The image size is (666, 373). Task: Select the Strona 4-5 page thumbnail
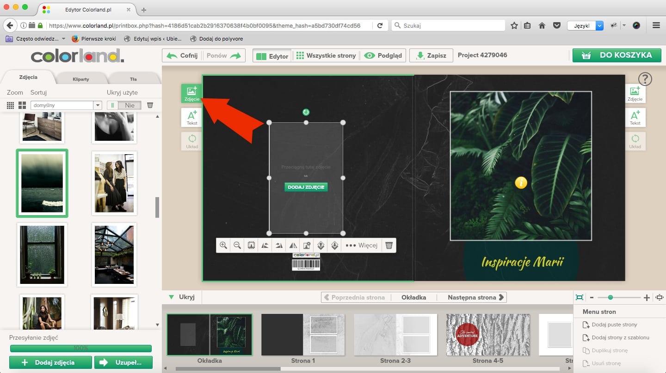(x=488, y=335)
